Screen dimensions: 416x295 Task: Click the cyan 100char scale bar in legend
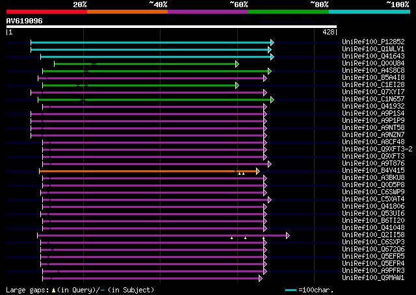coord(291,290)
